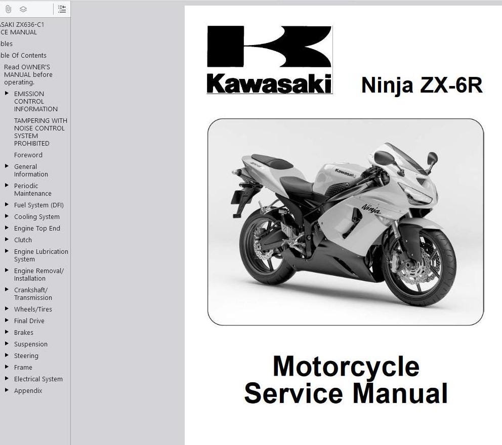The image size is (502, 445).
Task: Expand the Periodic Maintenance bookmark
Action: pos(7,186)
